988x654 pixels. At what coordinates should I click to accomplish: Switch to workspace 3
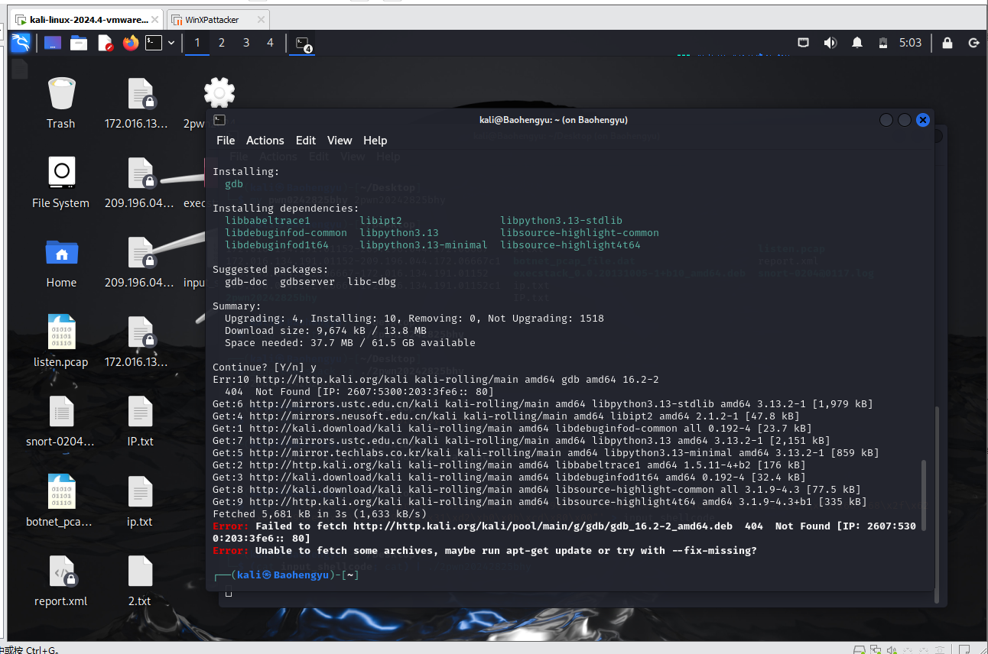(x=246, y=43)
